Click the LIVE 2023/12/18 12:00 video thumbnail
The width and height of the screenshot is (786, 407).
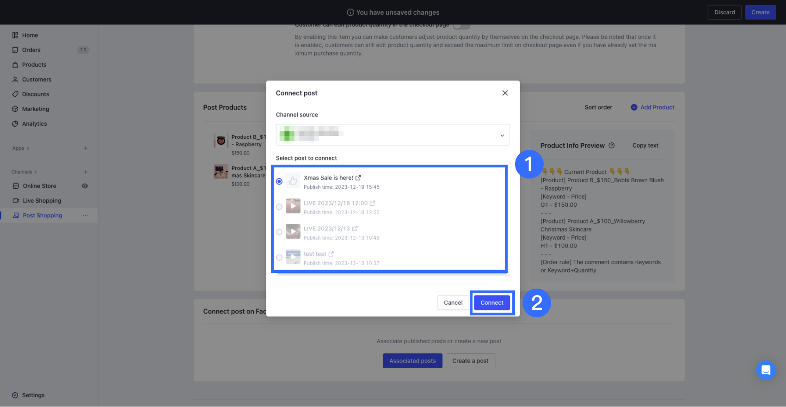click(293, 206)
